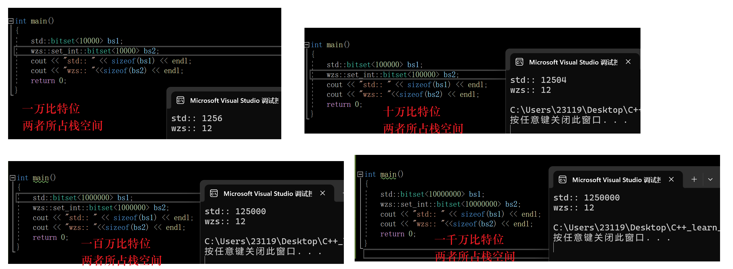Click console icon on the tab above std:: 12504
Screen dimensions: 733x269
519,62
